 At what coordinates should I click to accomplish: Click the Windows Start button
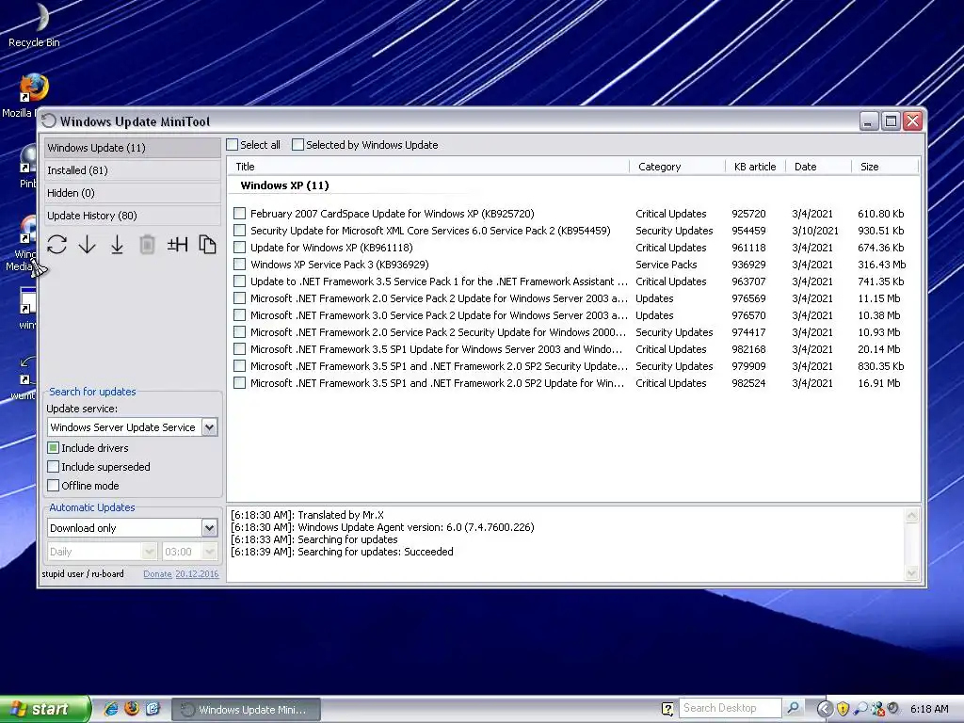[45, 709]
